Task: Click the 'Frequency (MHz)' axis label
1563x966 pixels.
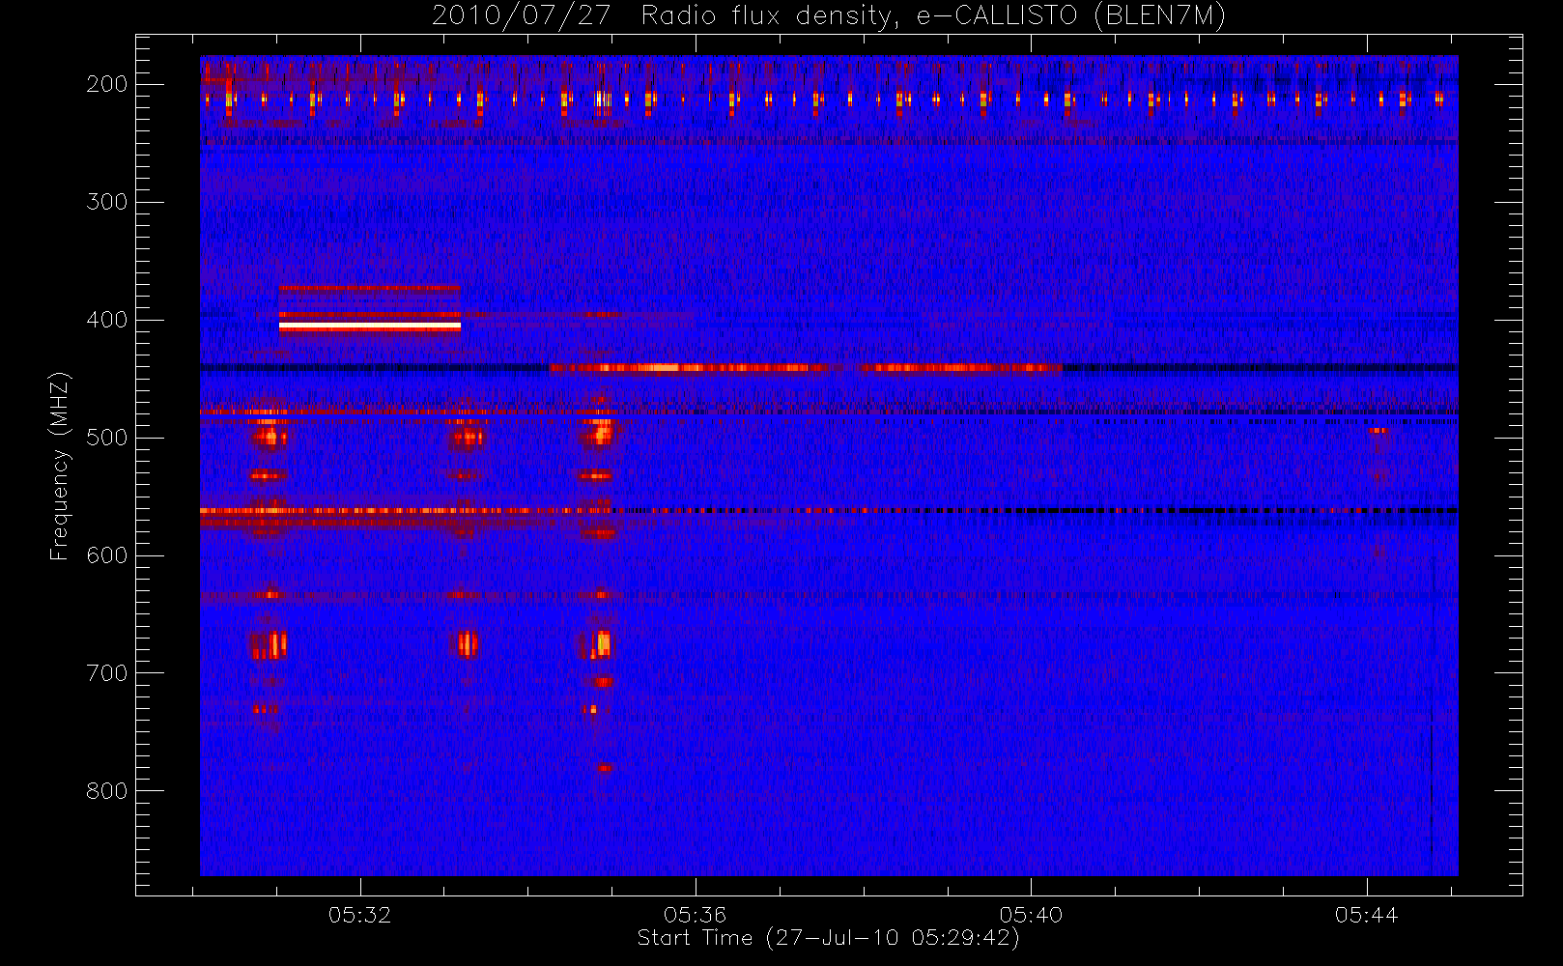Action: pos(60,466)
